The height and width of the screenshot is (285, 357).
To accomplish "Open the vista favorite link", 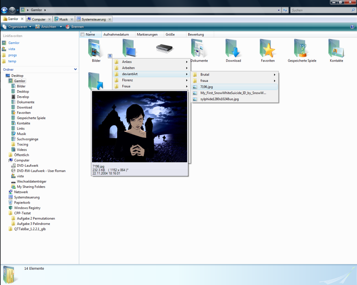I will 12,49.
